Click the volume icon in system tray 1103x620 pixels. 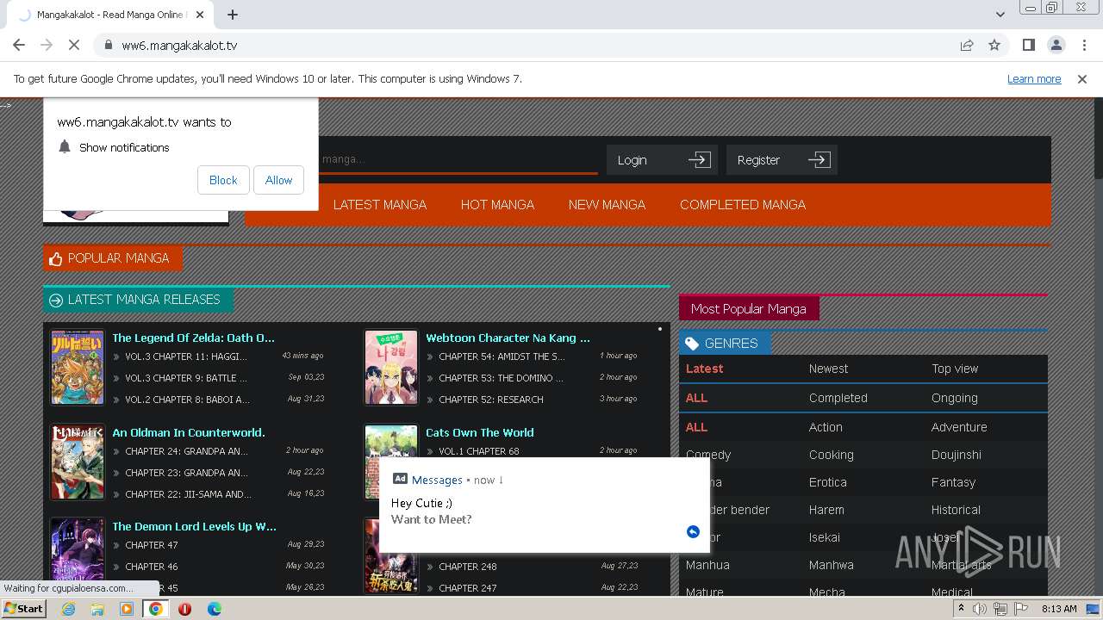(980, 609)
